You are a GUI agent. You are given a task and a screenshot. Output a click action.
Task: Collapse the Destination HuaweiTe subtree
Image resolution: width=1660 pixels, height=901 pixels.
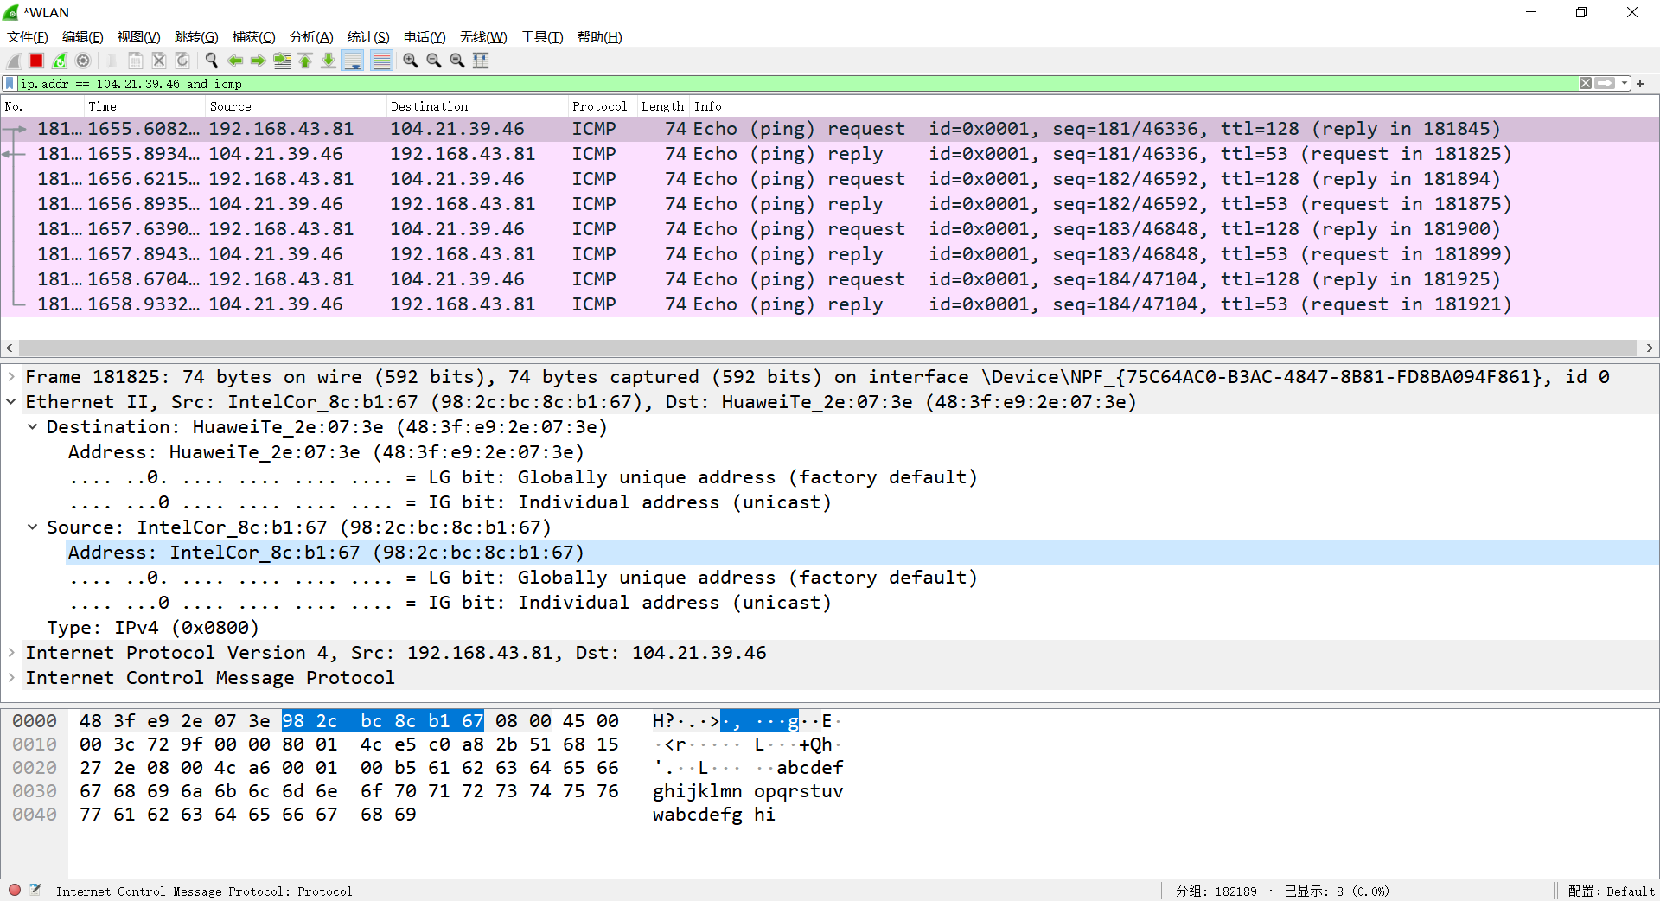pyautogui.click(x=32, y=427)
